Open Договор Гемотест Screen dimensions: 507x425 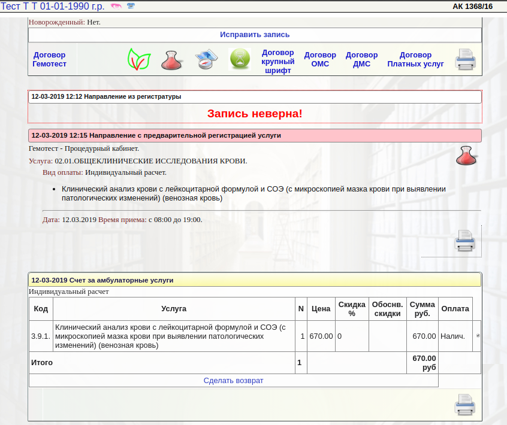[50, 59]
